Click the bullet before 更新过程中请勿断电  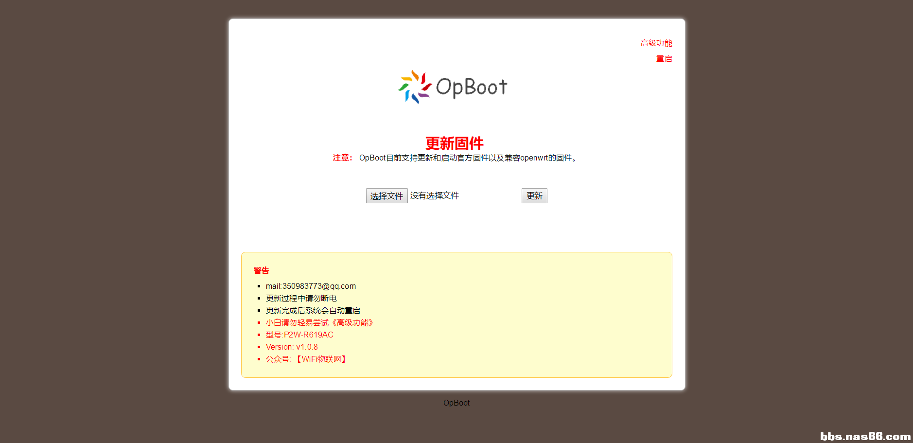click(259, 298)
